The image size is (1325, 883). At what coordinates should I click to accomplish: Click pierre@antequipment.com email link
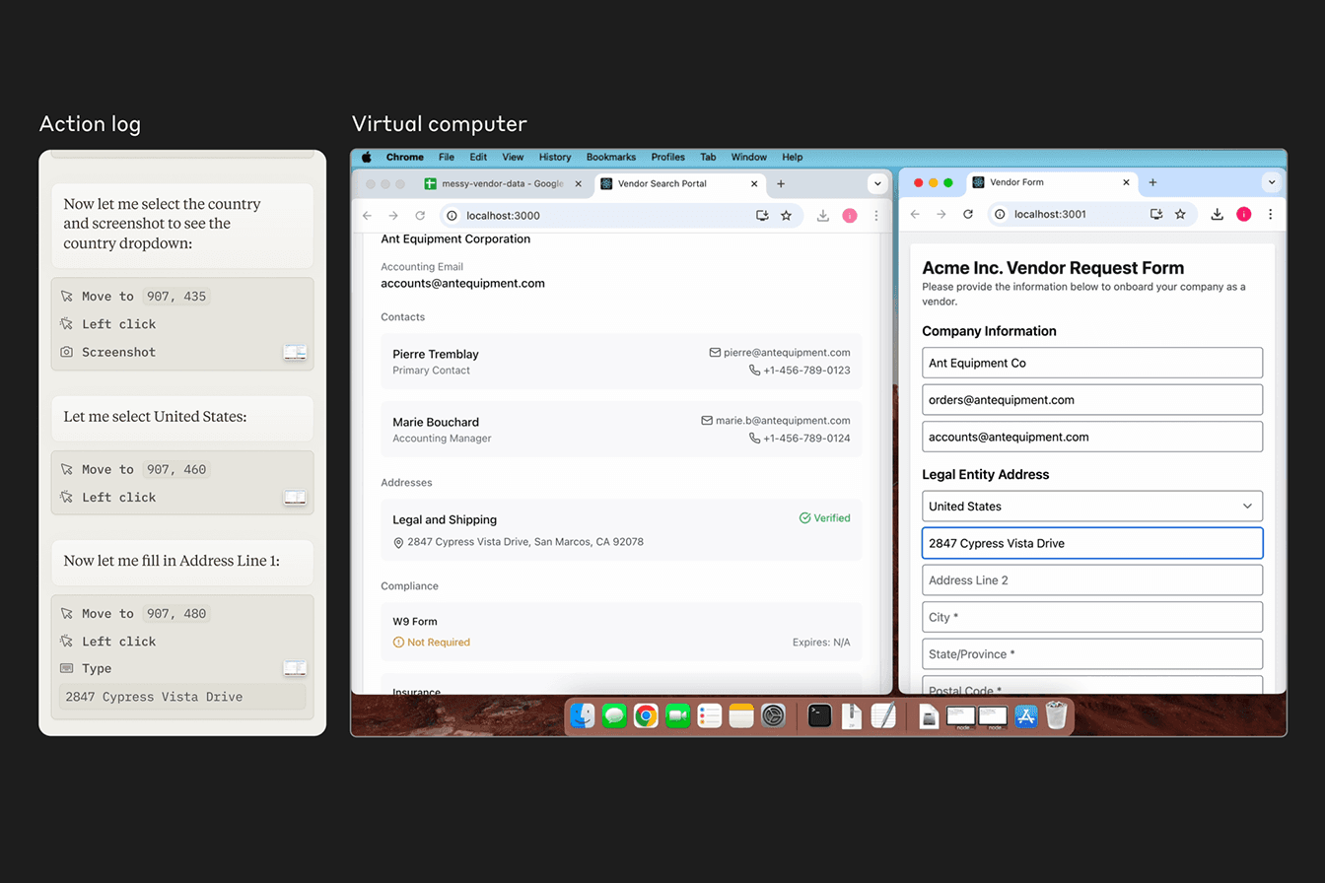tap(787, 353)
